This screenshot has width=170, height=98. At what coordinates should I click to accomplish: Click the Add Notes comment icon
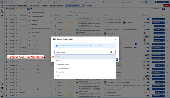[x=30, y=25]
